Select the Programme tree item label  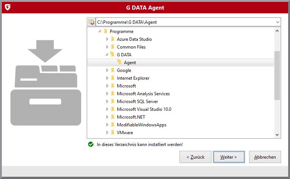point(121,32)
